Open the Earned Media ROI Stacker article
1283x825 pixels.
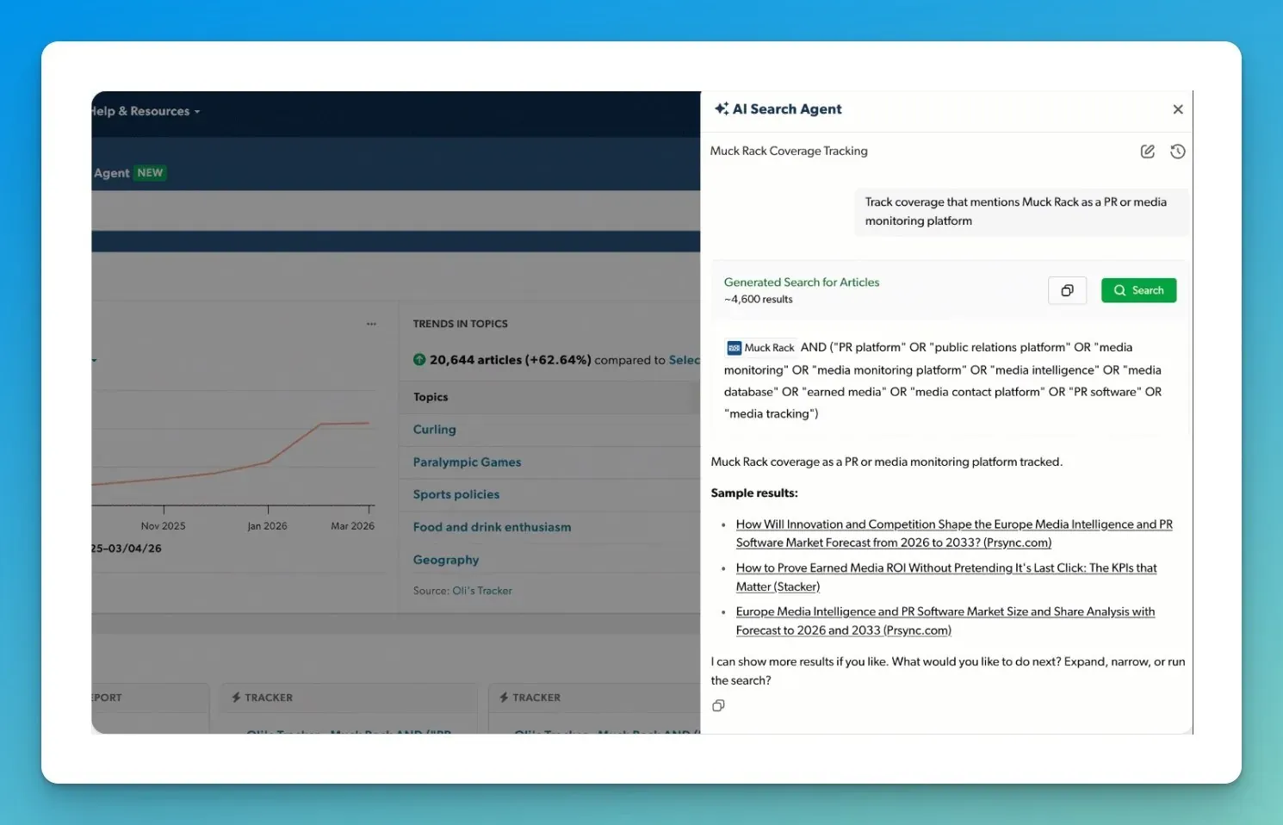click(946, 577)
